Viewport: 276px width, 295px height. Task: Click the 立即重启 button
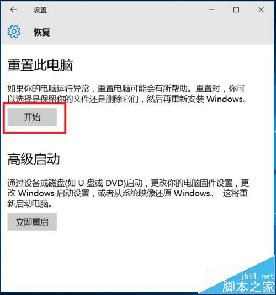tap(32, 222)
